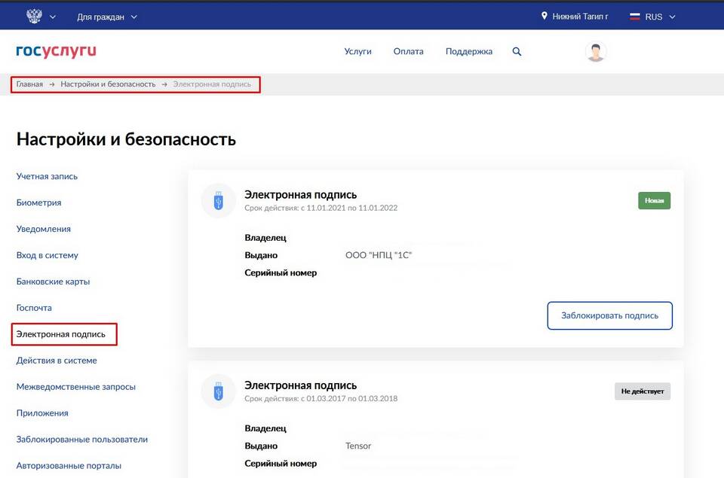Screen dimensions: 724x478
Task: Go to the "Оплата" section
Action: [408, 52]
